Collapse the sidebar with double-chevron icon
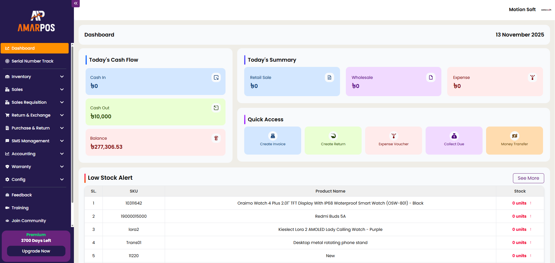 (76, 4)
